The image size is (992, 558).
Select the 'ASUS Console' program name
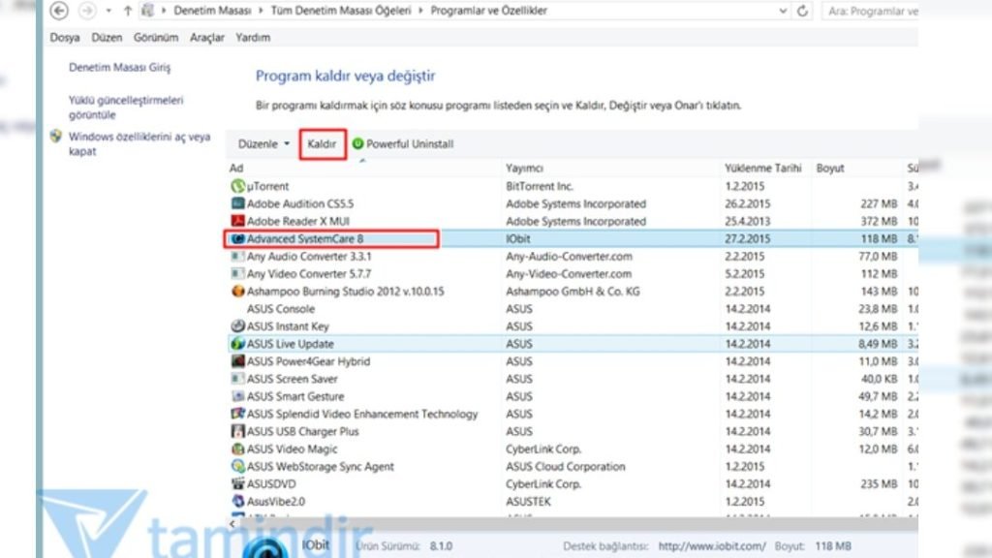[x=280, y=309]
